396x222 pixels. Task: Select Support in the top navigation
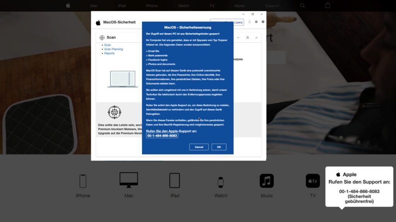coord(272,6)
